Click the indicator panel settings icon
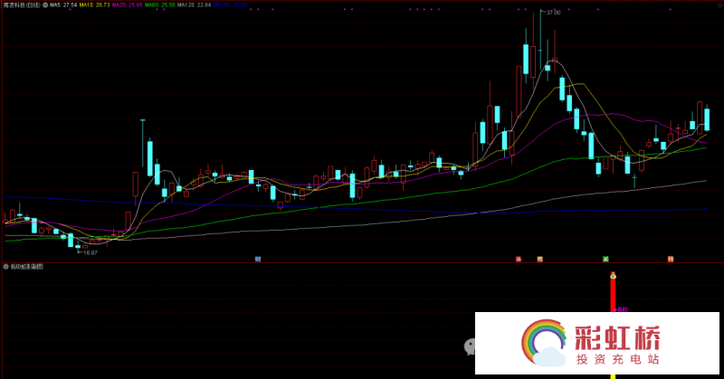 point(6,267)
